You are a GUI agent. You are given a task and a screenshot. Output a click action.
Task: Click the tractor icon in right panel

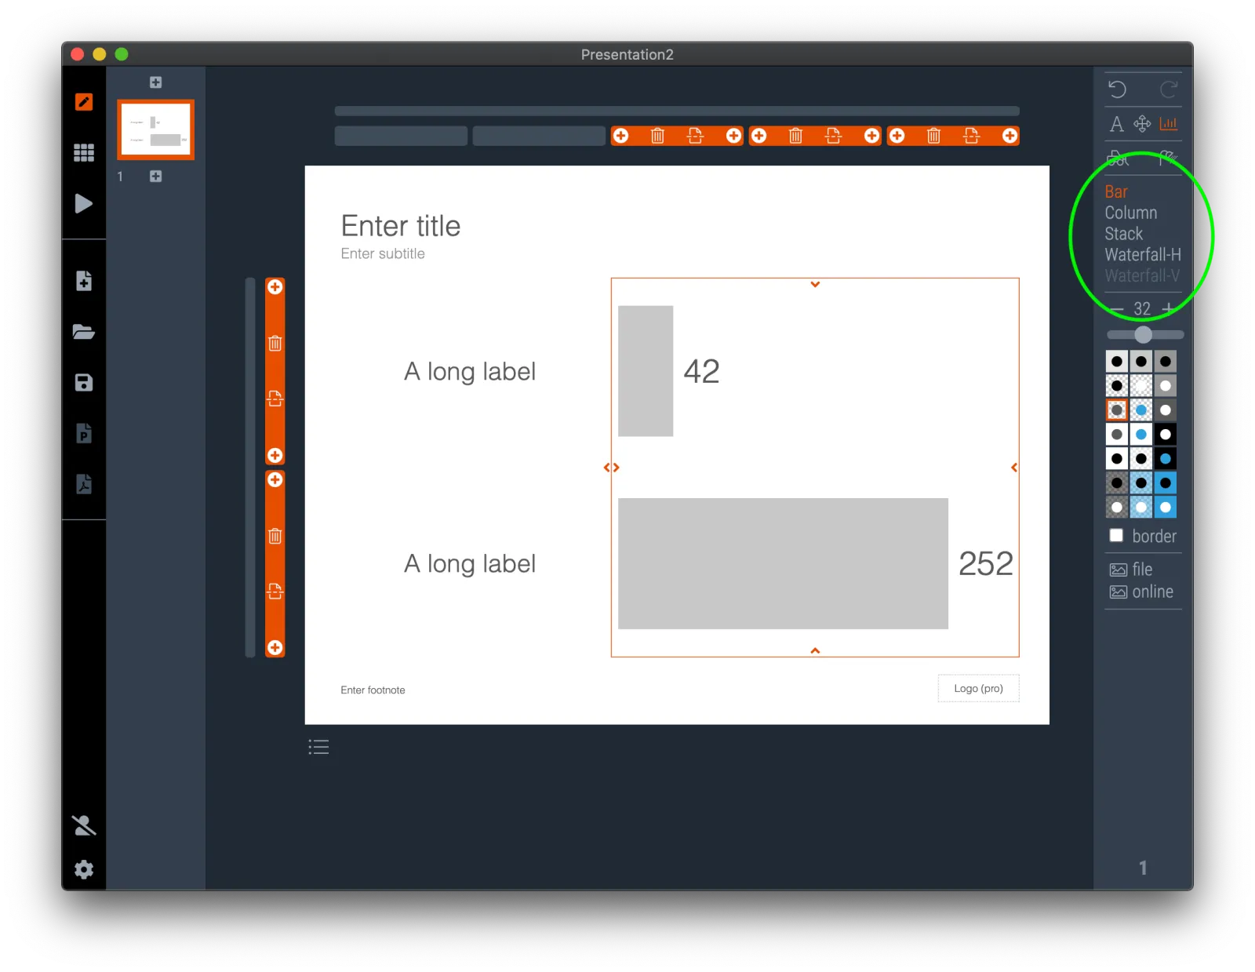pyautogui.click(x=1117, y=159)
